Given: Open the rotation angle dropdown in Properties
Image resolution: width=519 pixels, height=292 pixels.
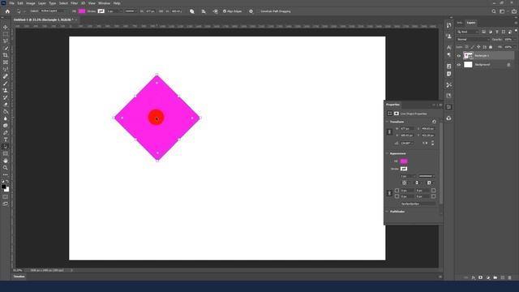Looking at the screenshot, I should [412, 144].
